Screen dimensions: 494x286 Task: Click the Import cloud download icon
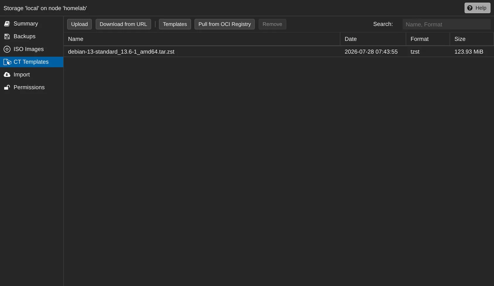click(7, 75)
